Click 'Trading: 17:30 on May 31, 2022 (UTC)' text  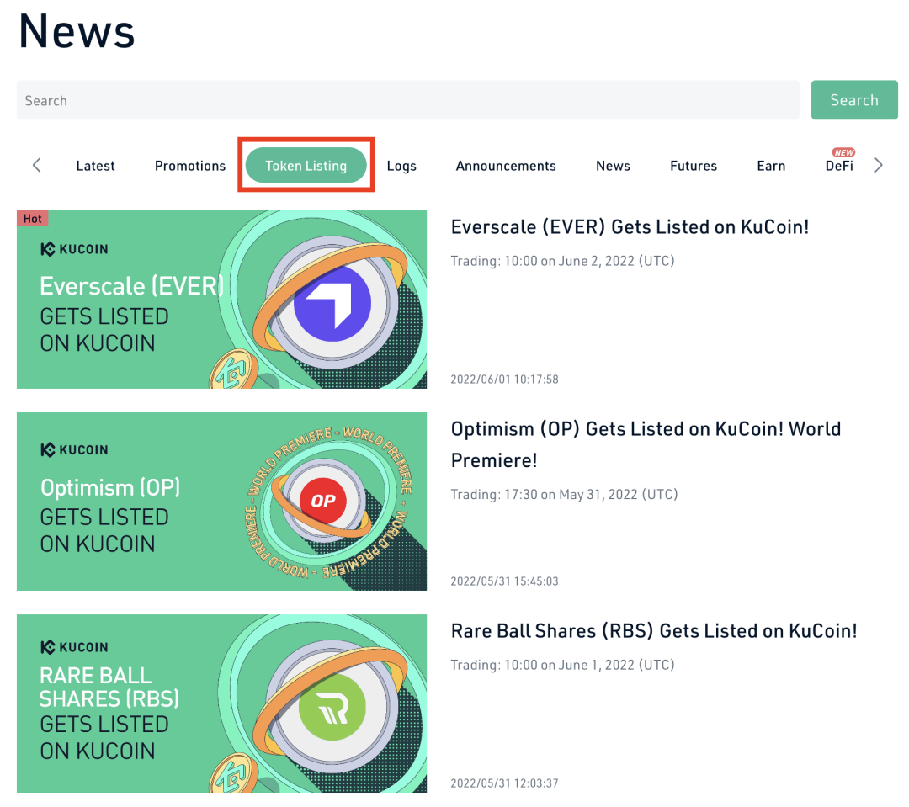[564, 495]
